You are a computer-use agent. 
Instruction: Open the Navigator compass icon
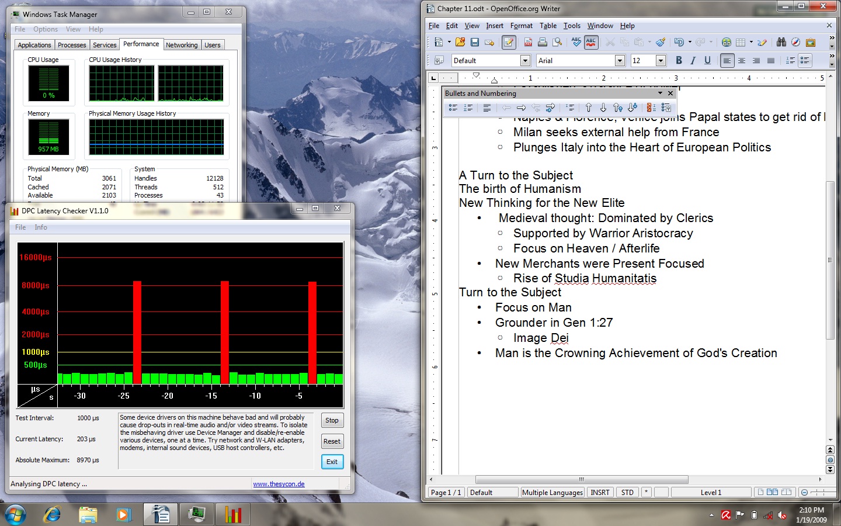[x=795, y=42]
